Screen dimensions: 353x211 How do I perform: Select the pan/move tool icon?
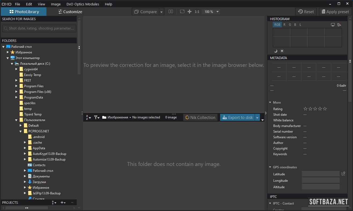click(190, 12)
